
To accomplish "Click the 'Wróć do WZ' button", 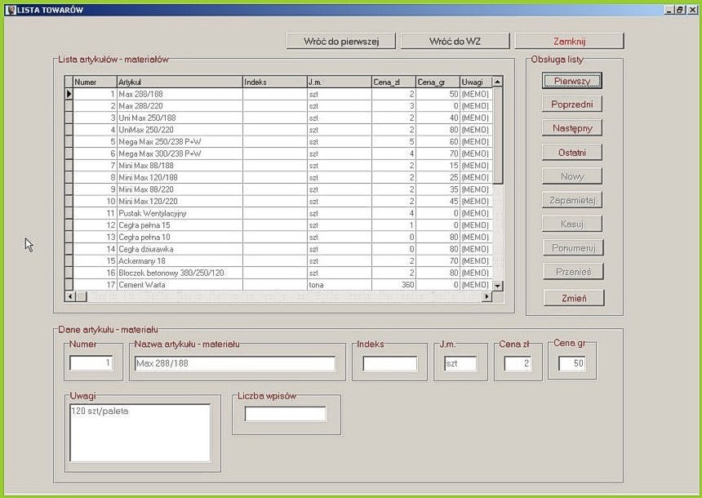I will 455,41.
